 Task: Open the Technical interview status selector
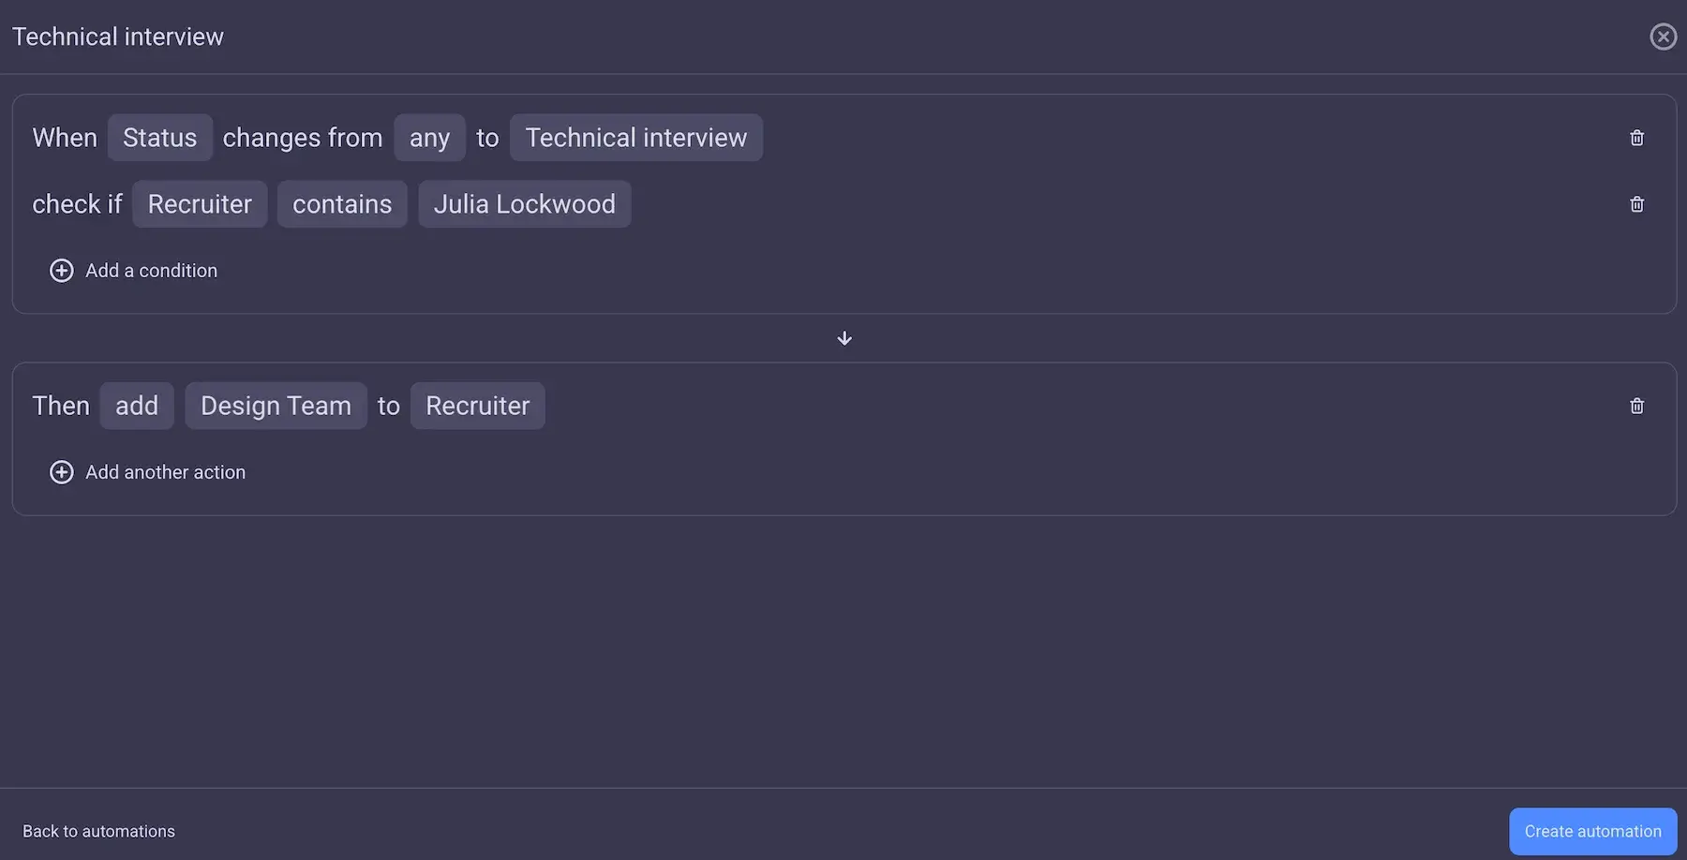point(635,137)
